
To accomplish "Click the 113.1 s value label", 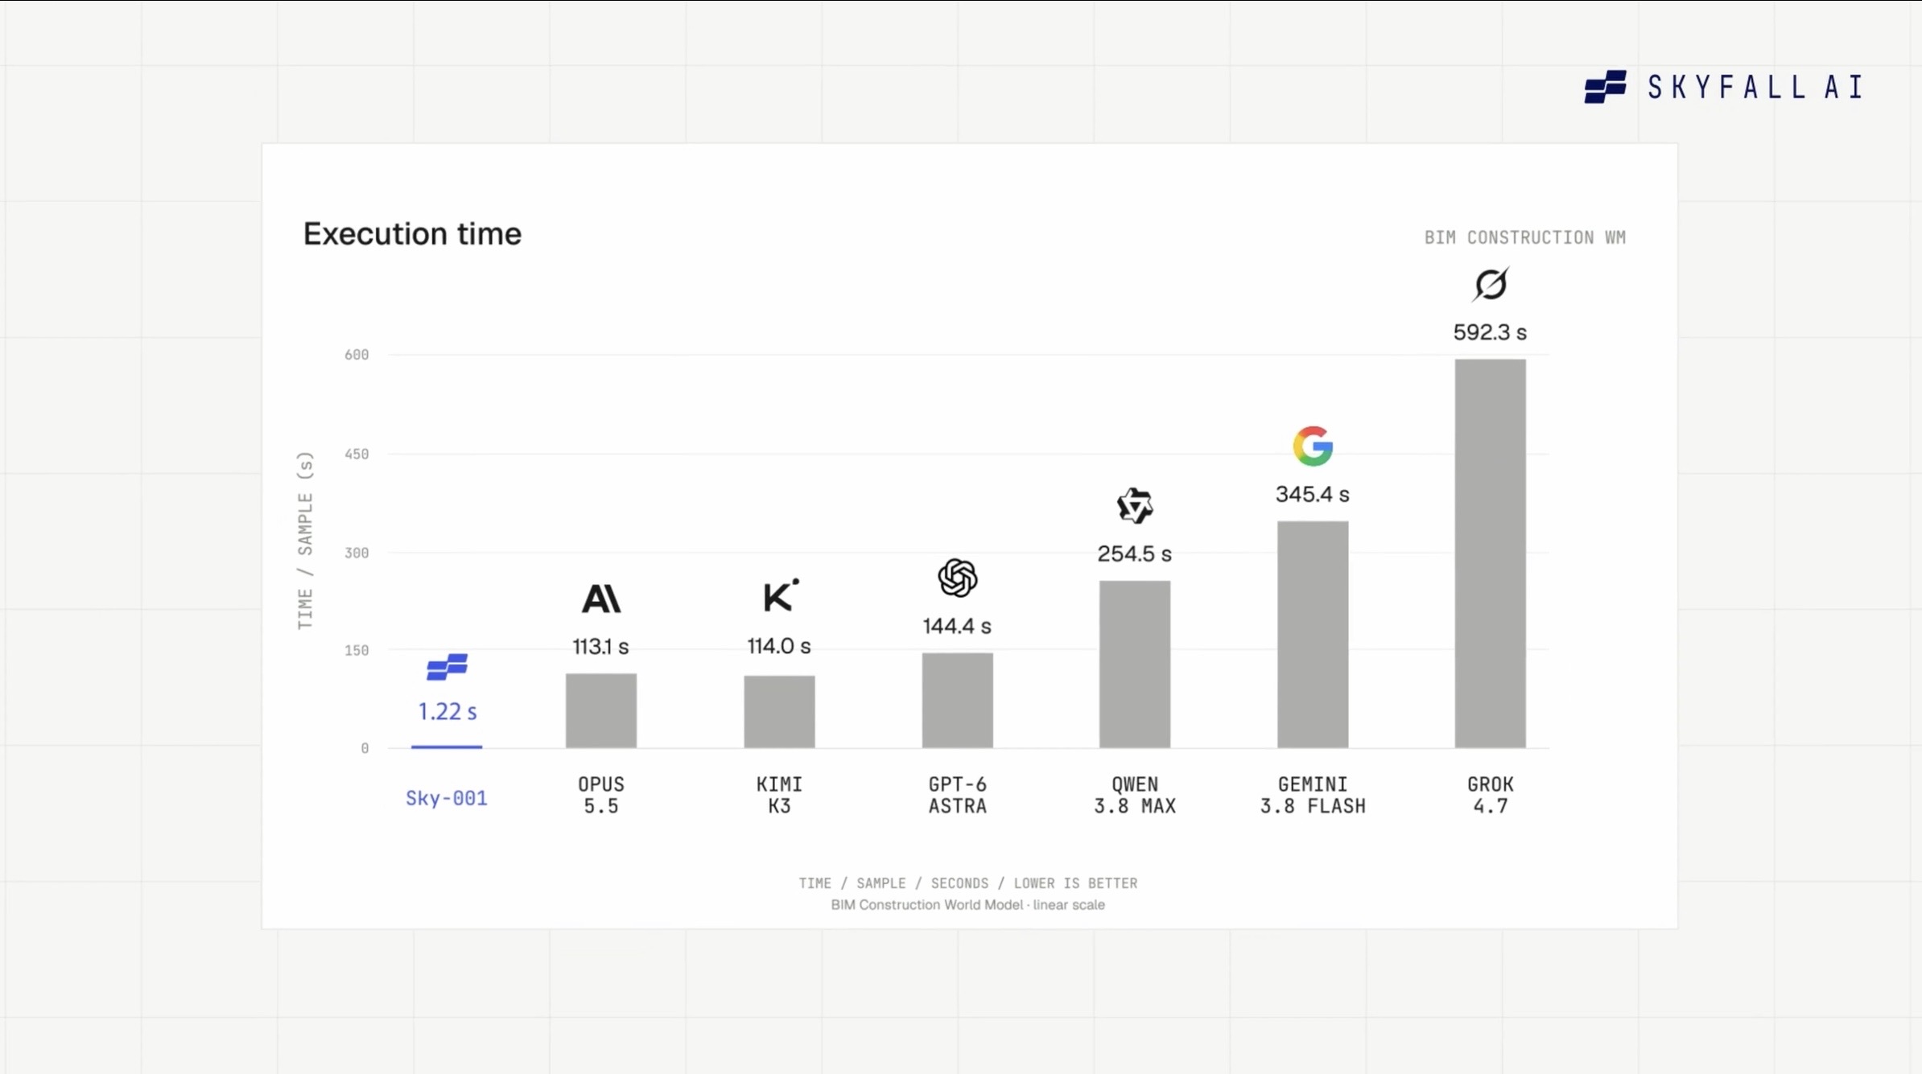I will pos(600,646).
